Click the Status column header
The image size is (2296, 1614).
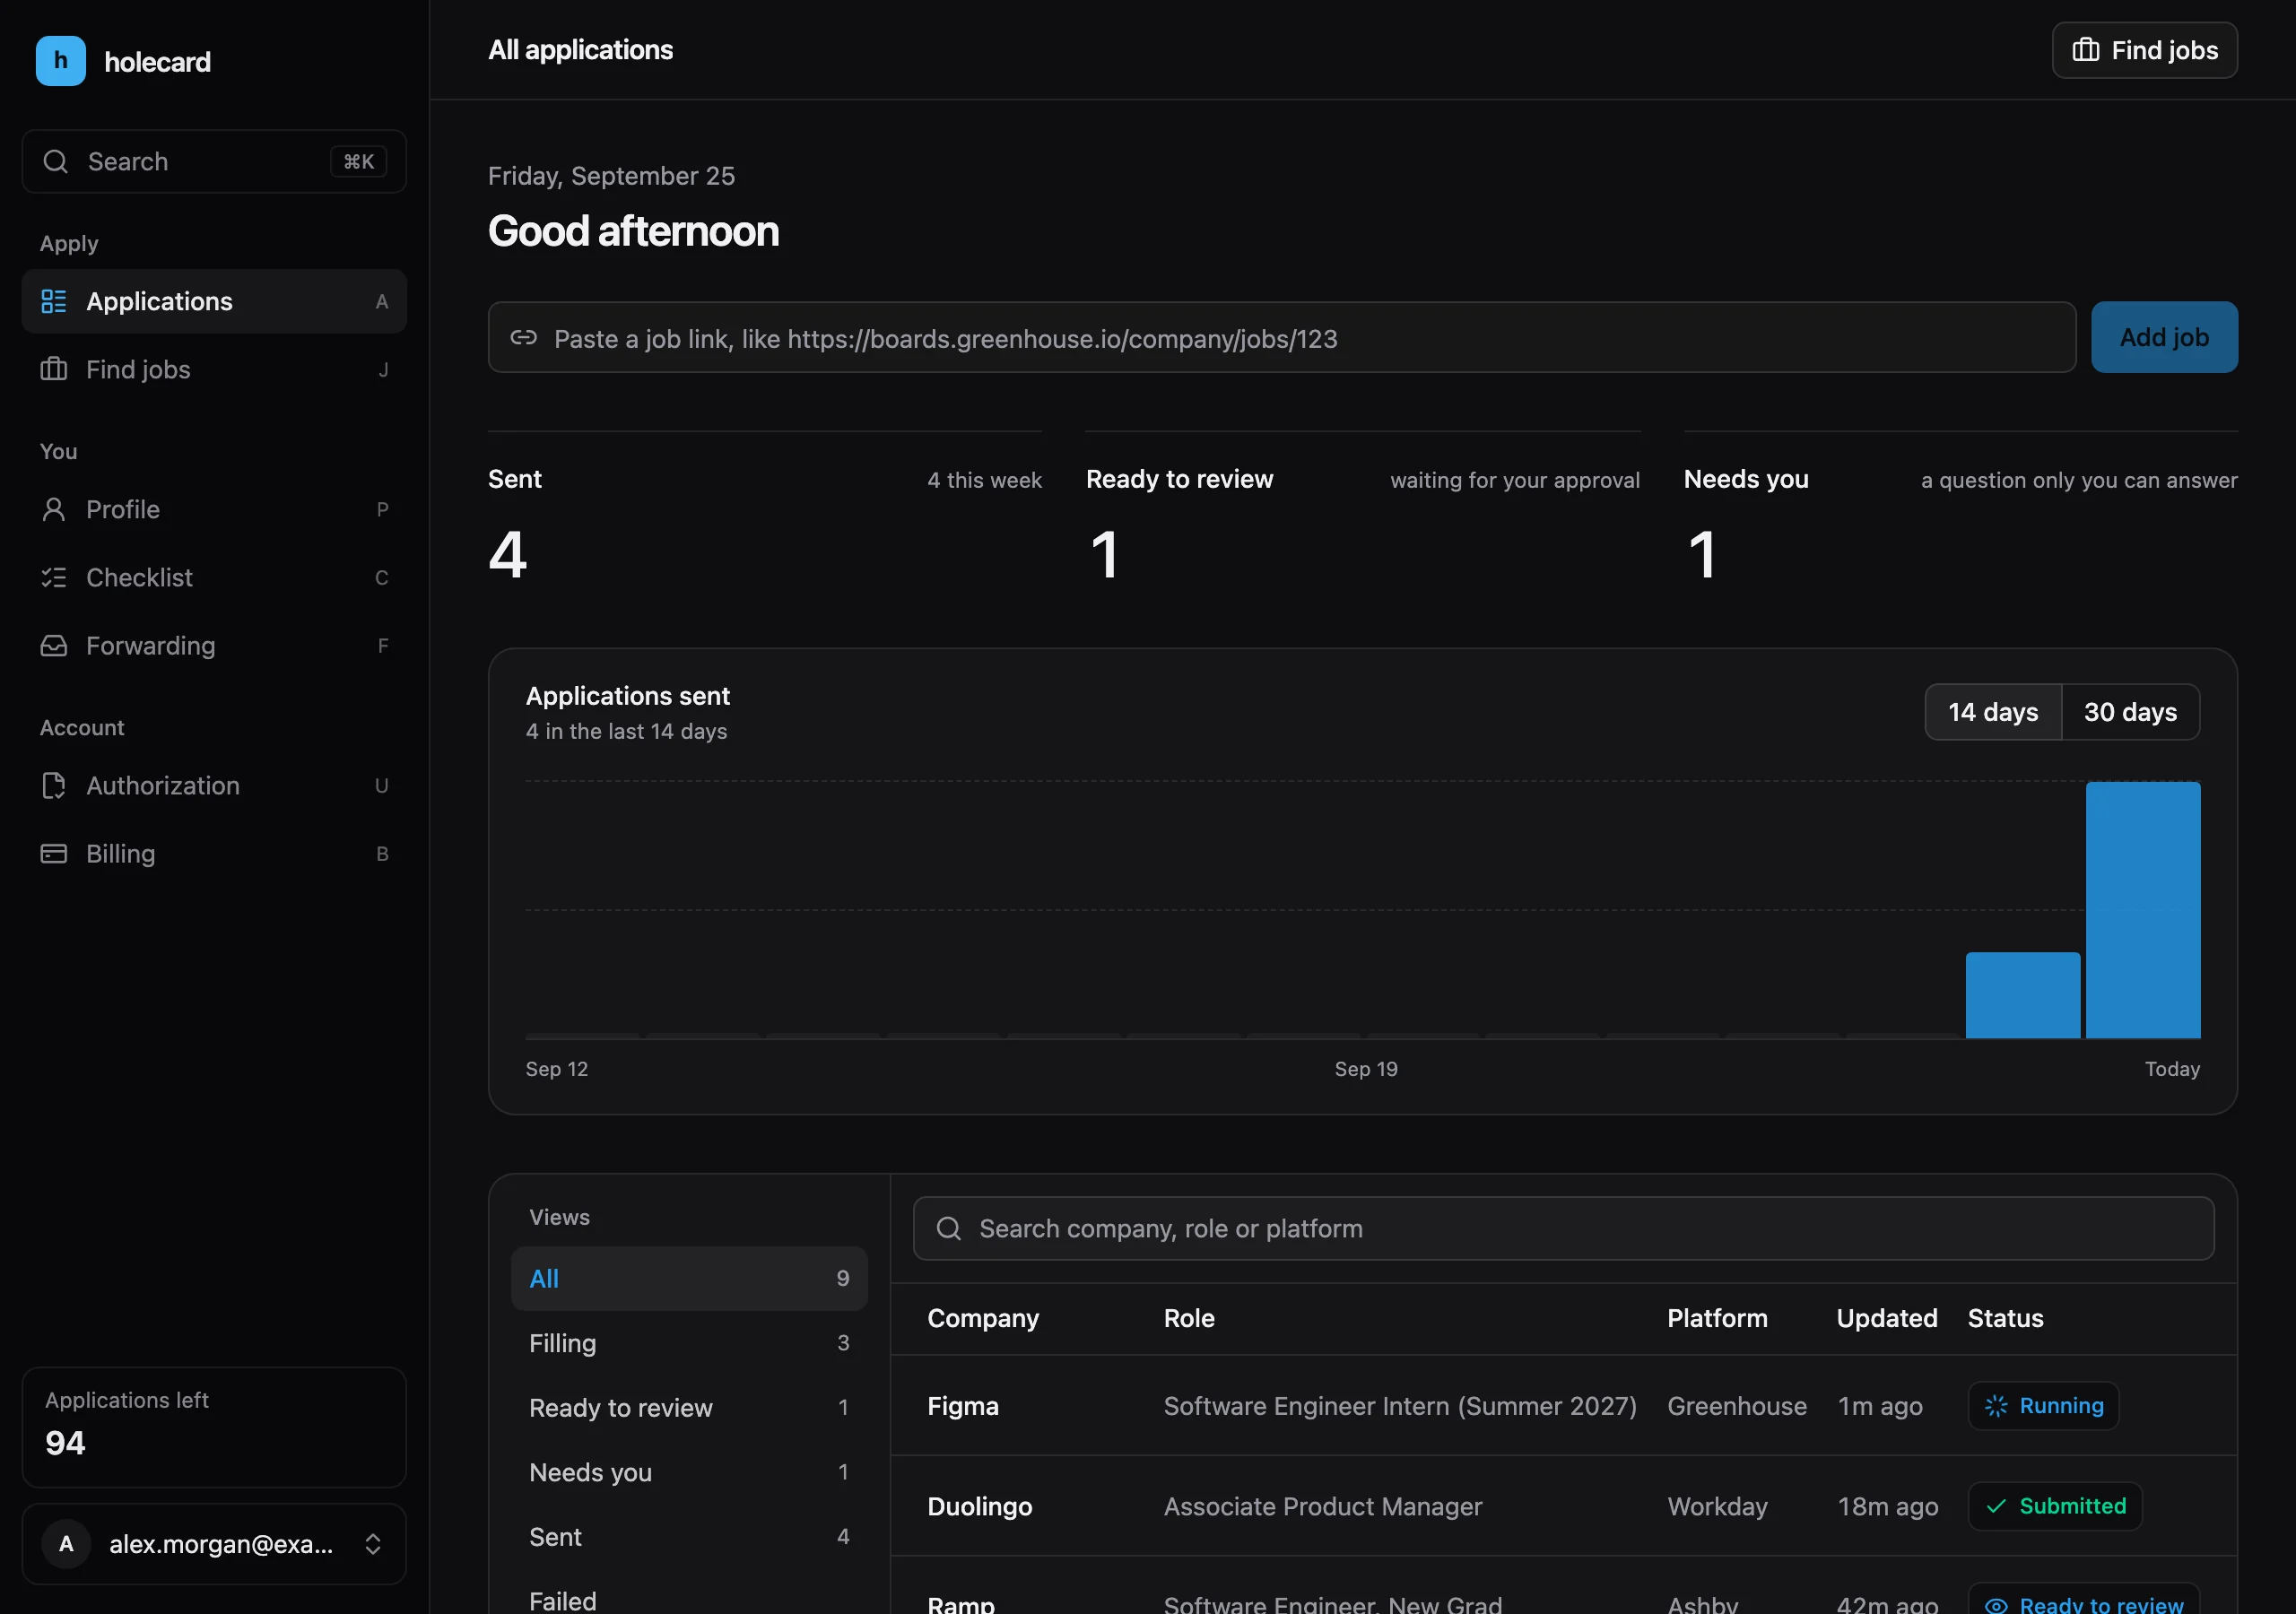click(x=2005, y=1318)
